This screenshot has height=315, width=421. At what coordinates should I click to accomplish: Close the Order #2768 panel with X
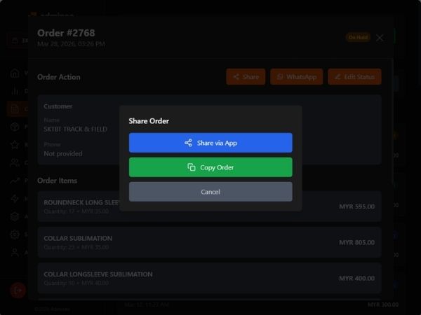coord(380,38)
